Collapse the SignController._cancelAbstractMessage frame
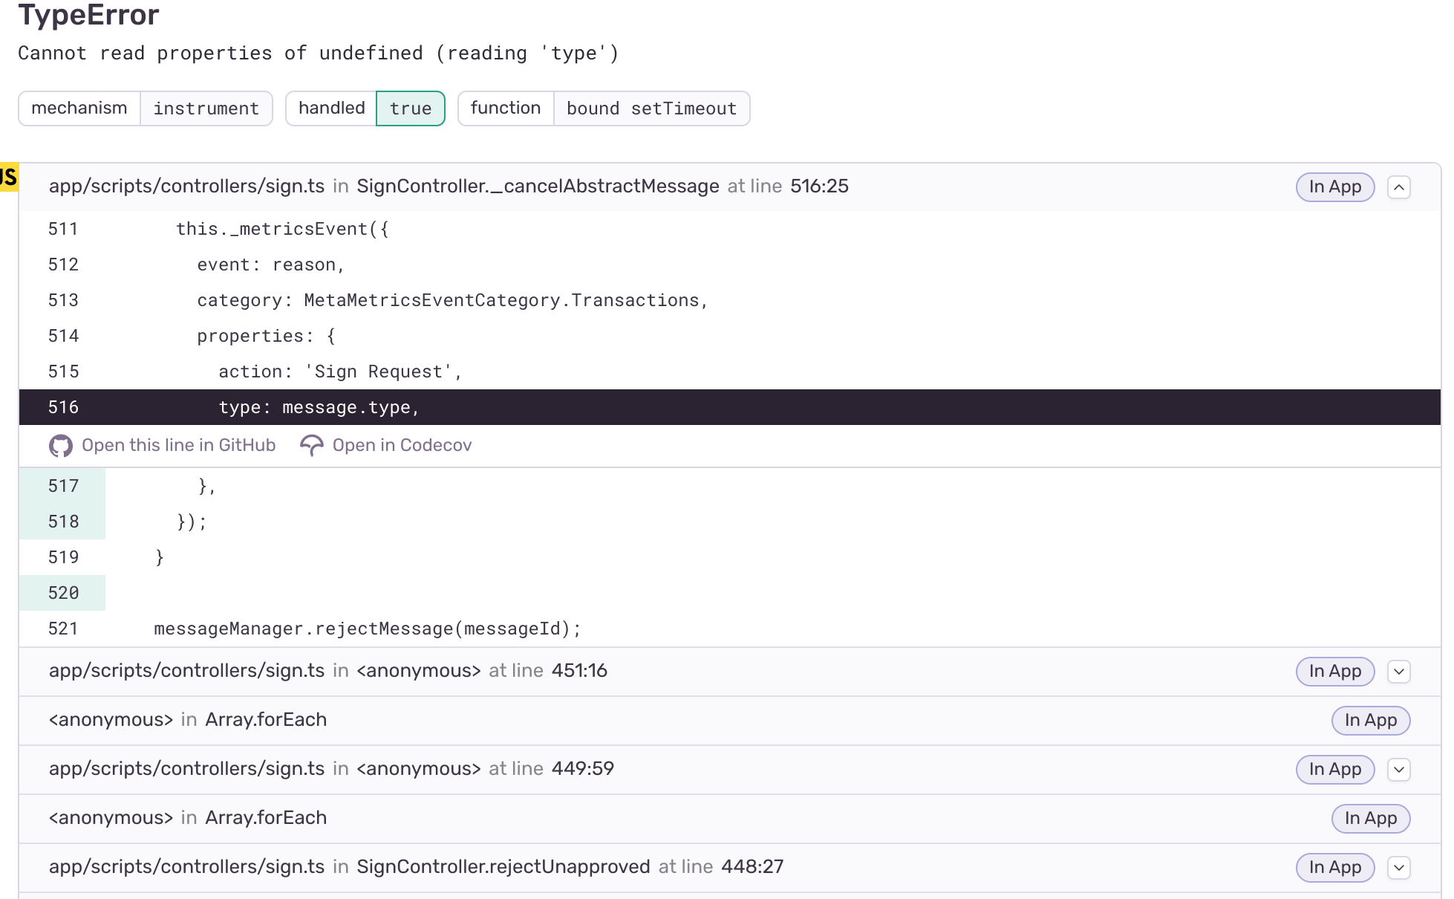The image size is (1454, 899). click(x=1399, y=186)
